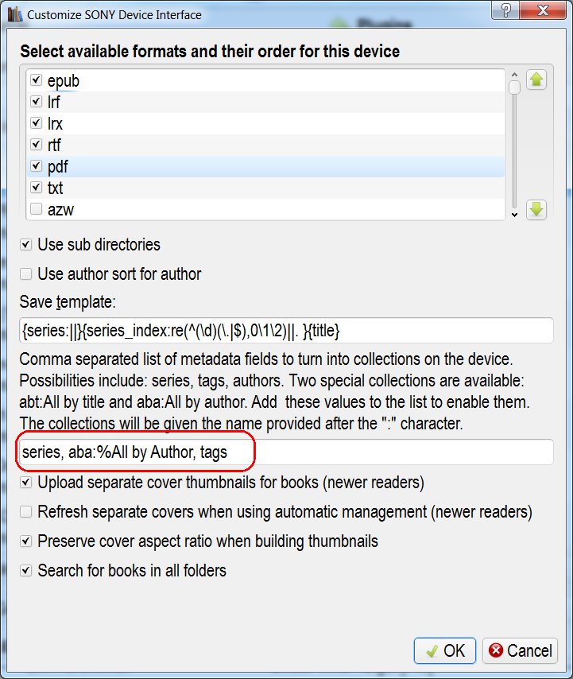The image size is (573, 679).
Task: Select the epub row in formats list
Action: click(265, 80)
